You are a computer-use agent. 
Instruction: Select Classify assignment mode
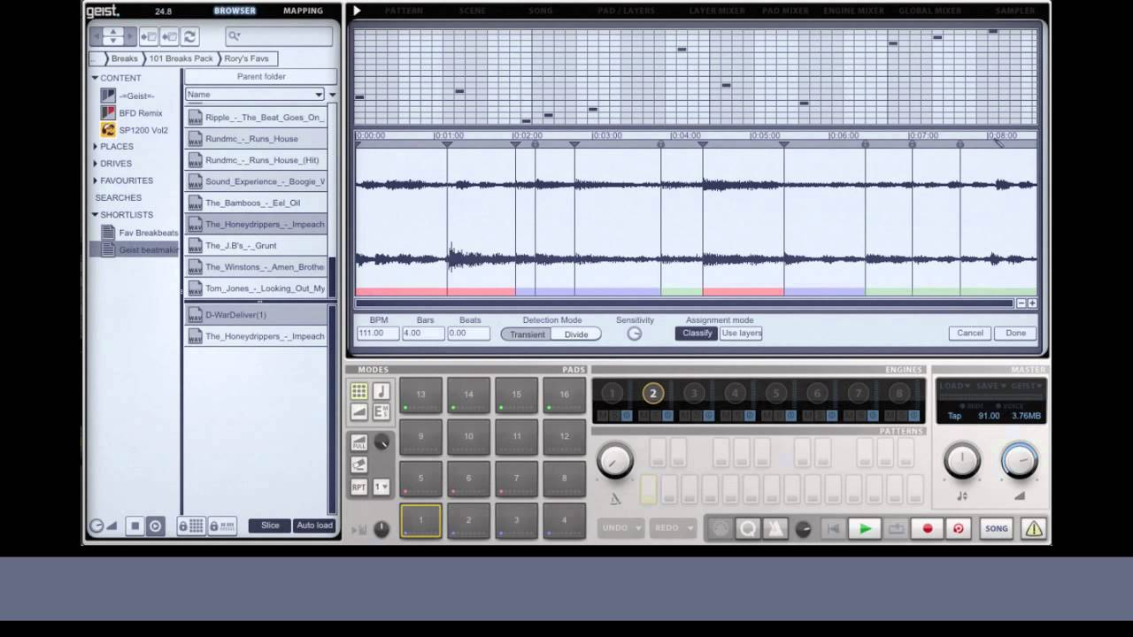[x=698, y=333]
